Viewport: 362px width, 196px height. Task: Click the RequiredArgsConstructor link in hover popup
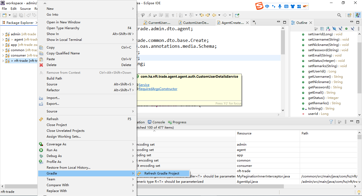[158, 89]
